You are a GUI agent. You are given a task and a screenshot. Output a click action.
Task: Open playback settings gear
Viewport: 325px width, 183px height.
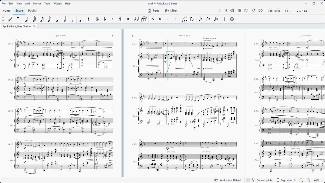261,11
